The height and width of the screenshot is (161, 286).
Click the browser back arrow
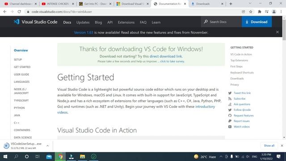tap(5, 12)
